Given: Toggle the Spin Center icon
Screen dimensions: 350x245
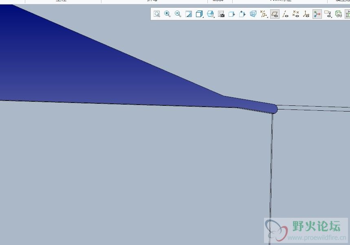Looking at the screenshot, I should coord(317,14).
